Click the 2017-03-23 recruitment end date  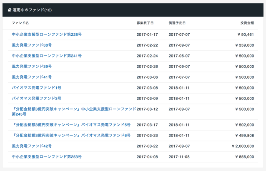pos(147,136)
